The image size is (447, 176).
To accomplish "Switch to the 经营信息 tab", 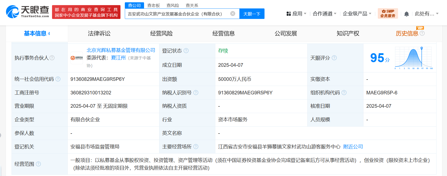I will pyautogui.click(x=223, y=34).
